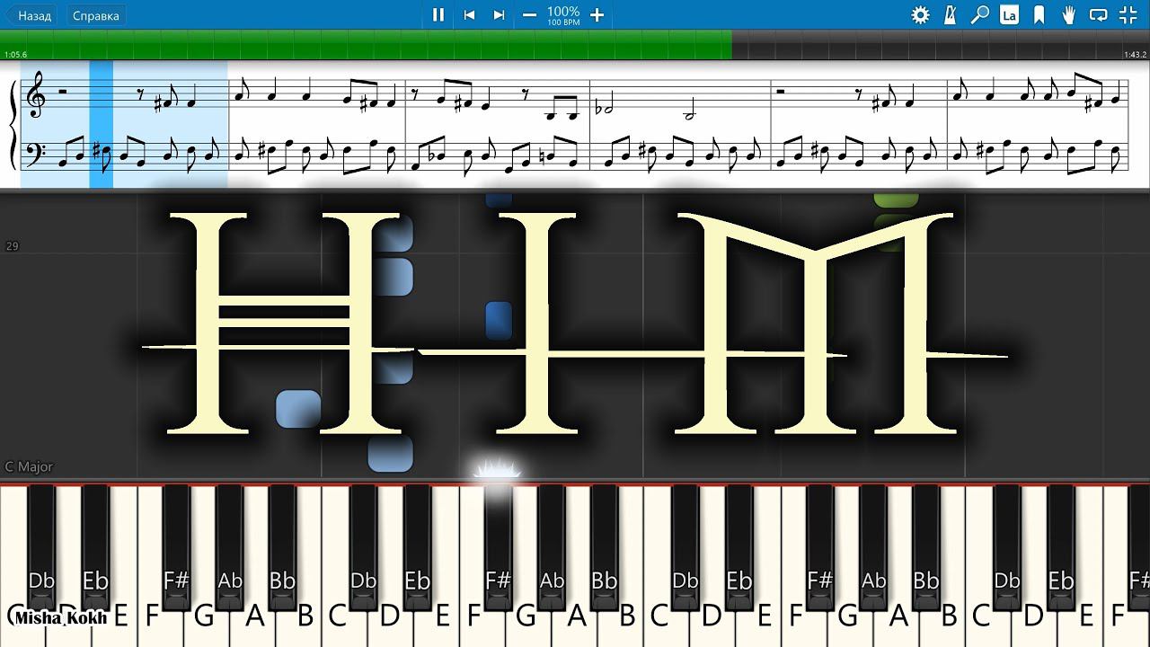Toggle the metronome icon
Screen dimensions: 1150x647
(x=950, y=15)
